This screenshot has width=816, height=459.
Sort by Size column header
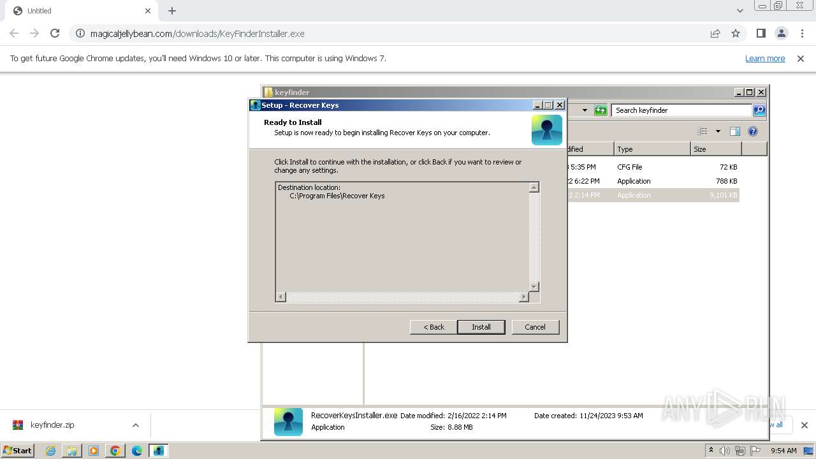point(716,149)
